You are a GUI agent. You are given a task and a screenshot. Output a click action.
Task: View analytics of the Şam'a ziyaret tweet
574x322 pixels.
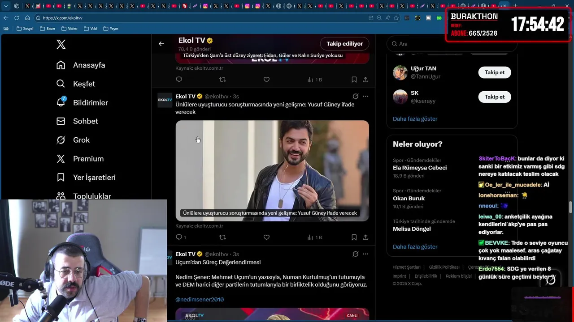pyautogui.click(x=315, y=79)
